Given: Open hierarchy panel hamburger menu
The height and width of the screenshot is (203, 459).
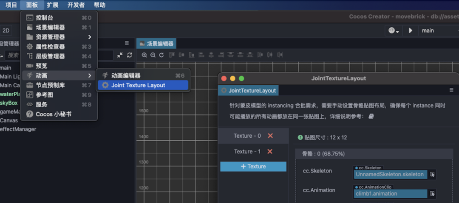Looking at the screenshot, I should pos(127,43).
